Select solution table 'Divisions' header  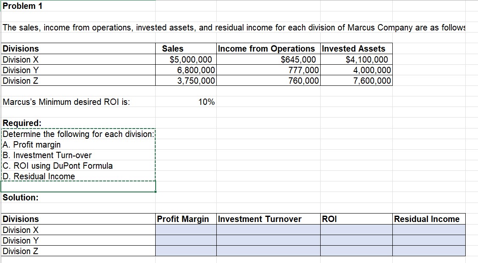coord(78,219)
